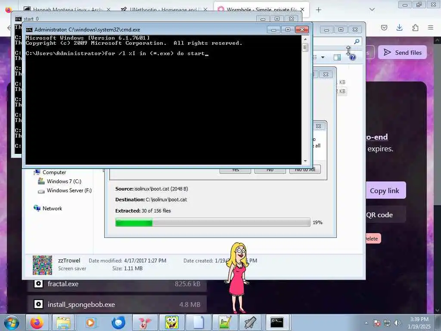Open a new Firefox tab
This screenshot has width=441, height=331.
[318, 10]
